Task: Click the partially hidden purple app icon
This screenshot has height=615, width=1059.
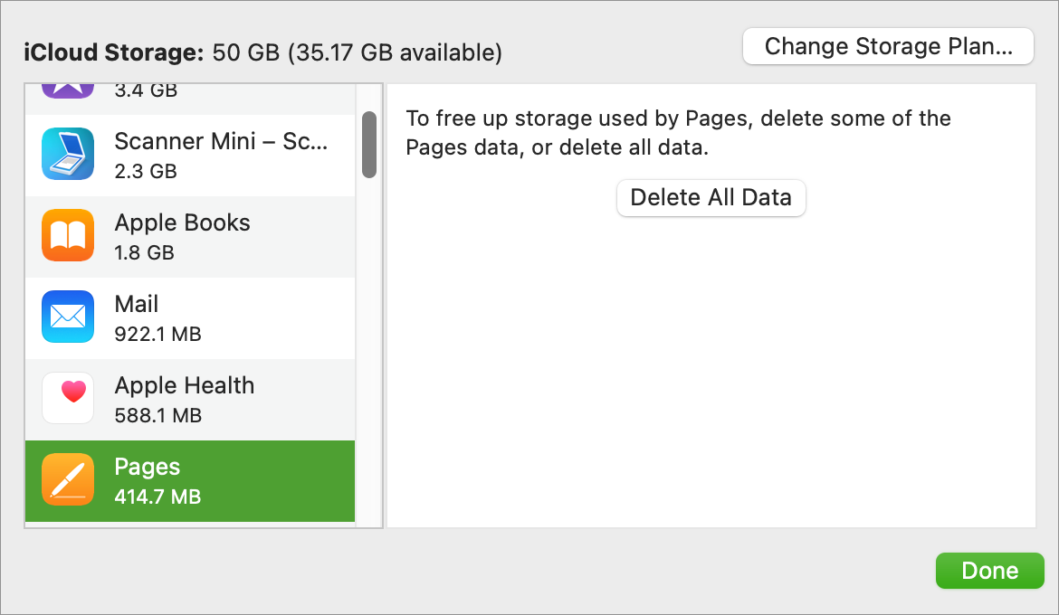Action: click(68, 91)
